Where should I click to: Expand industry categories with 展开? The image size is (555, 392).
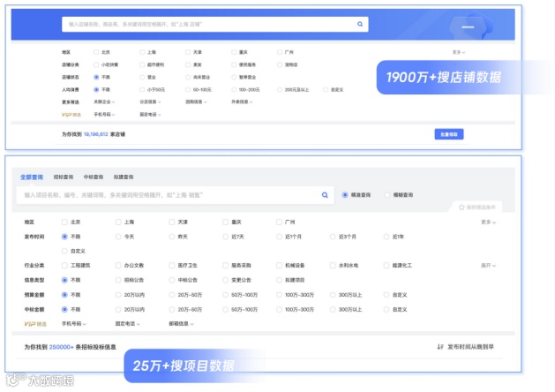pos(488,265)
